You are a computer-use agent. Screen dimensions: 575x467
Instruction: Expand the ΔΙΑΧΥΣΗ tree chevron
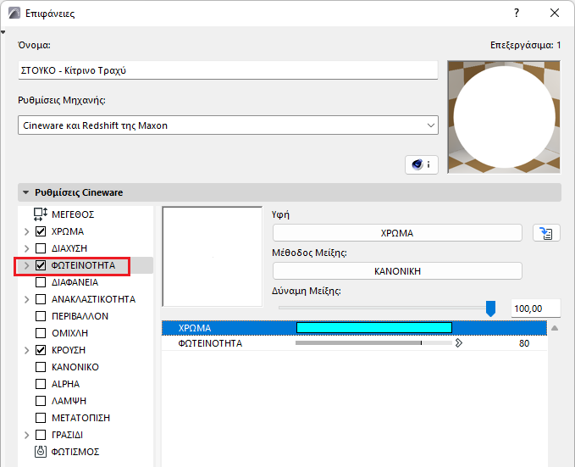(26, 248)
